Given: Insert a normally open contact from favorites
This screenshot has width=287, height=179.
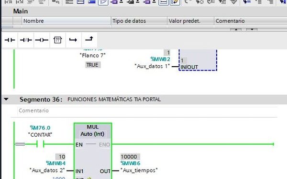Looking at the screenshot, I should (10, 40).
